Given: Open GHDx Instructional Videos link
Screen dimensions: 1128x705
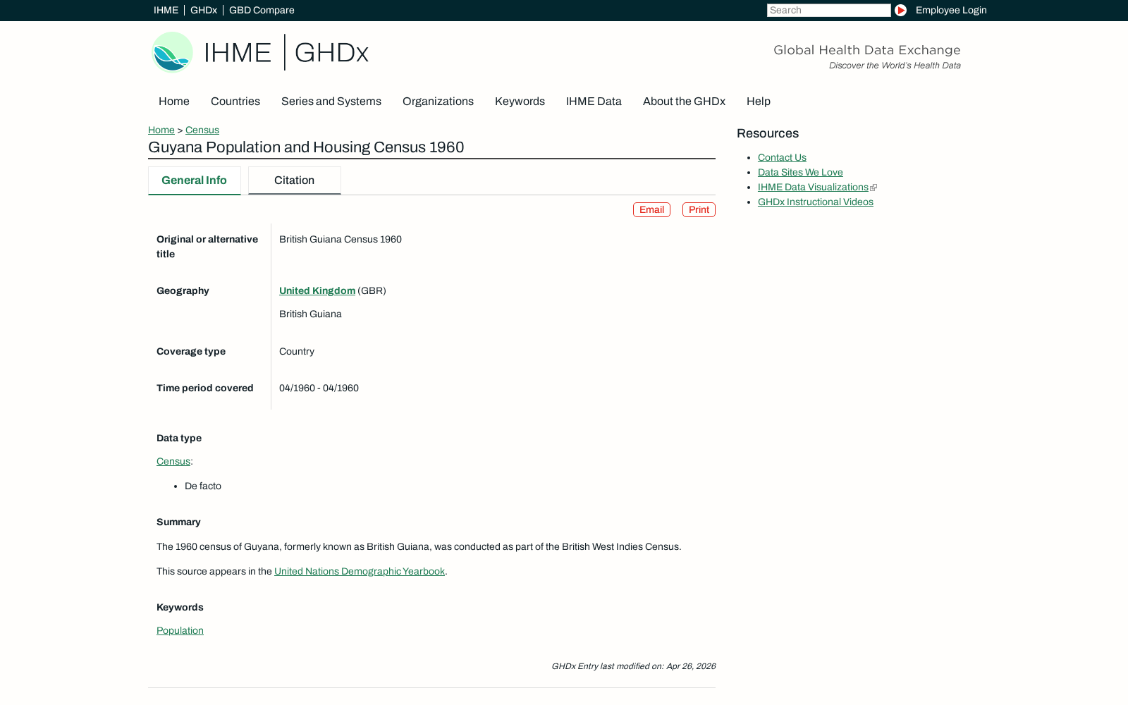Looking at the screenshot, I should pos(816,202).
